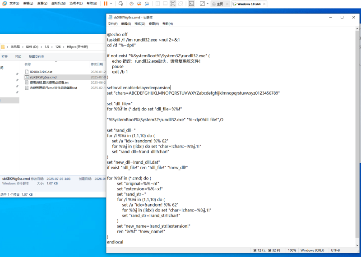
Task: Click the 126 folder in the breadcrumb path
Action: 58,46
